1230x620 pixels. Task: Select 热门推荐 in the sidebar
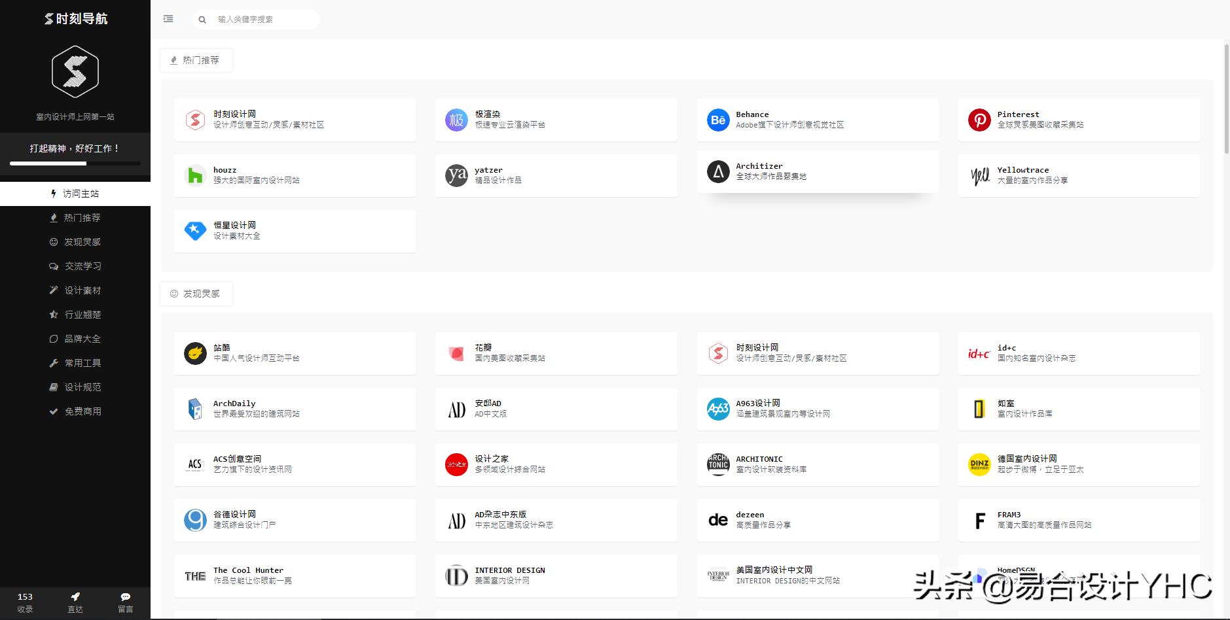coord(75,218)
